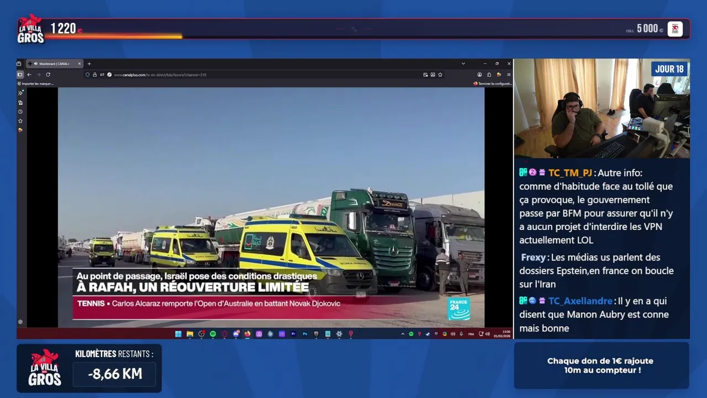Launch Discord from the taskbar
Screen dimensions: 707x398
tap(236, 334)
